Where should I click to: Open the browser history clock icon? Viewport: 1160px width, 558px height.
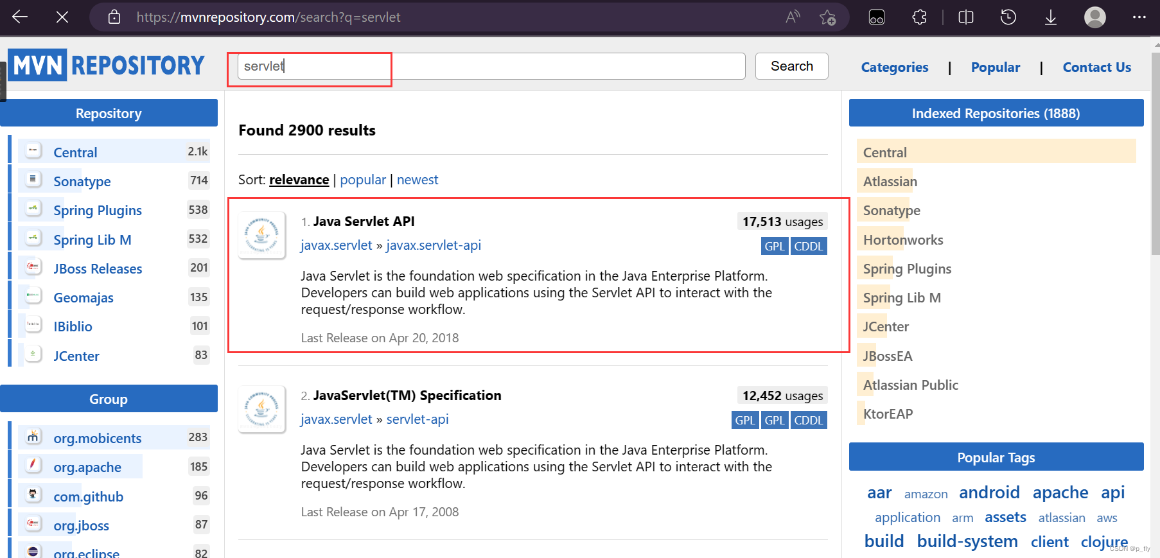1008,17
